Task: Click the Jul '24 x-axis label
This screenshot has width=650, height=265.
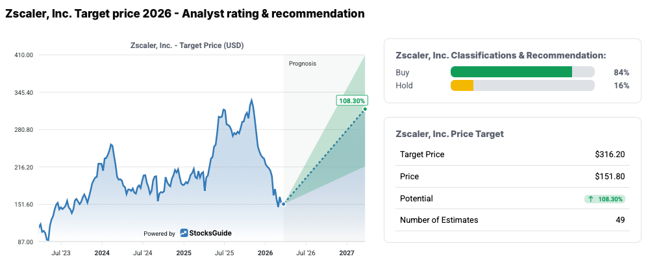Action: [143, 252]
